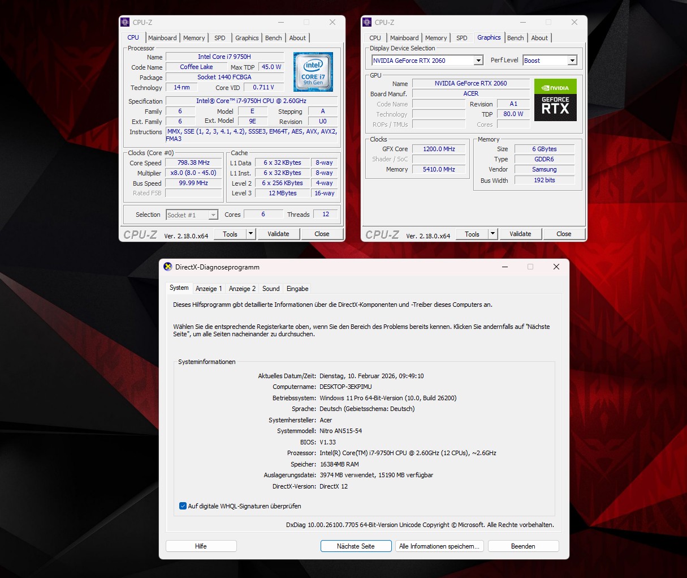Uncheck 'Auf digitale WHQL-Signaturen überprüfen'
This screenshot has height=578, width=687.
coord(183,506)
